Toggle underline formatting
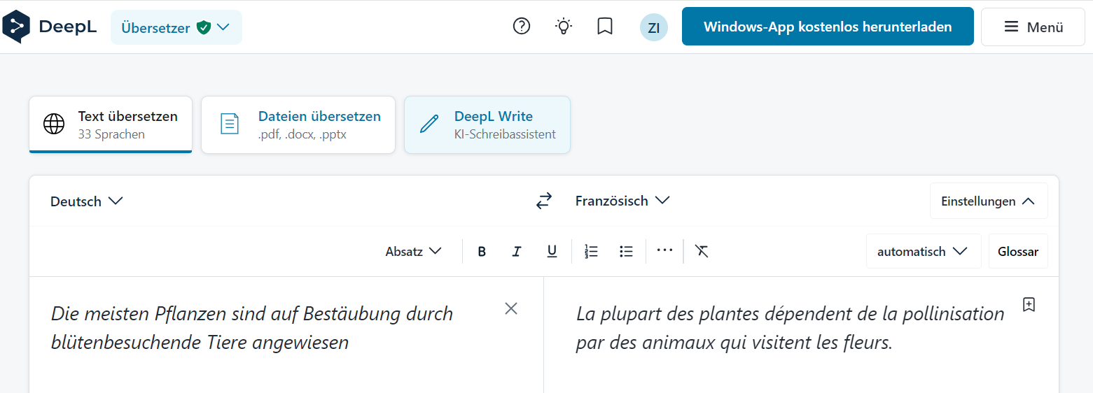This screenshot has width=1093, height=393. pyautogui.click(x=552, y=252)
